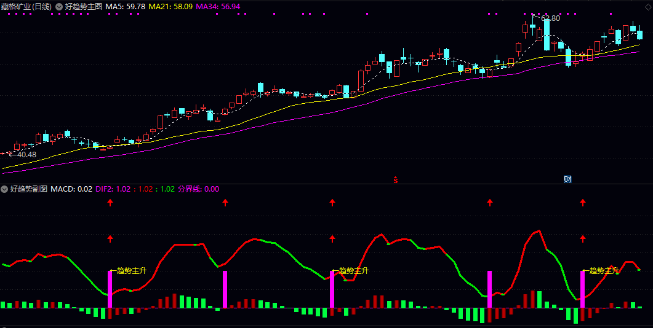The image size is (653, 328).
Task: Click the 分界线: 0.00 readout
Action: [x=199, y=189]
